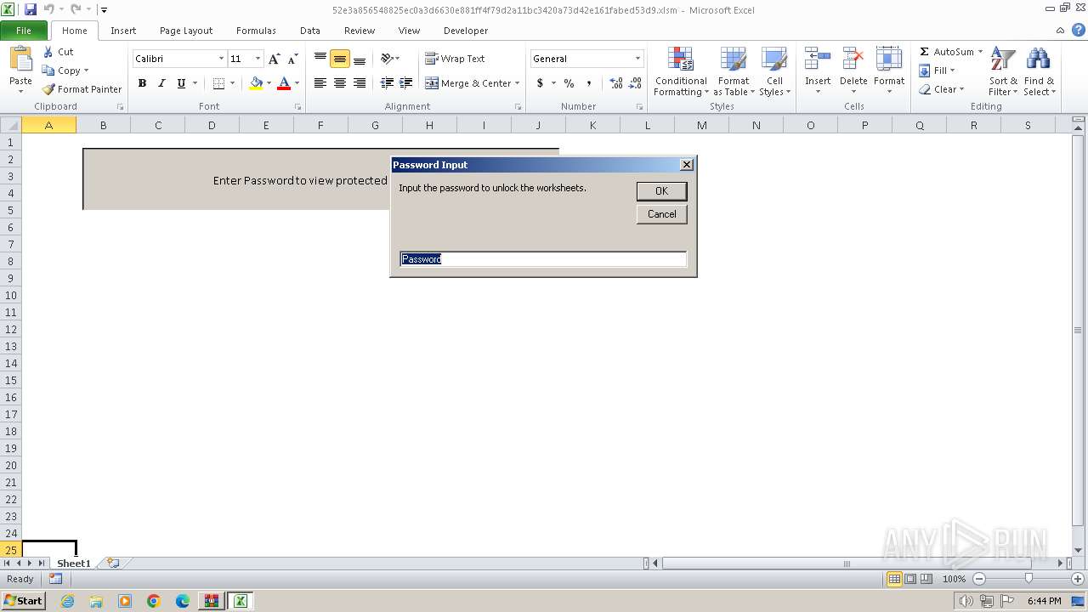Switch to the Formulas tab
1088x612 pixels.
[x=256, y=31]
